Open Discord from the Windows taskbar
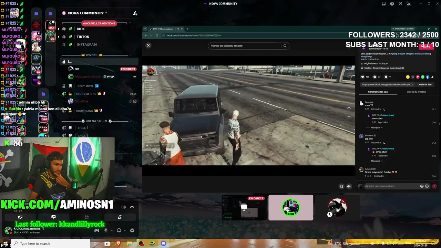Viewport: 441px width, 248px height. [x=163, y=244]
